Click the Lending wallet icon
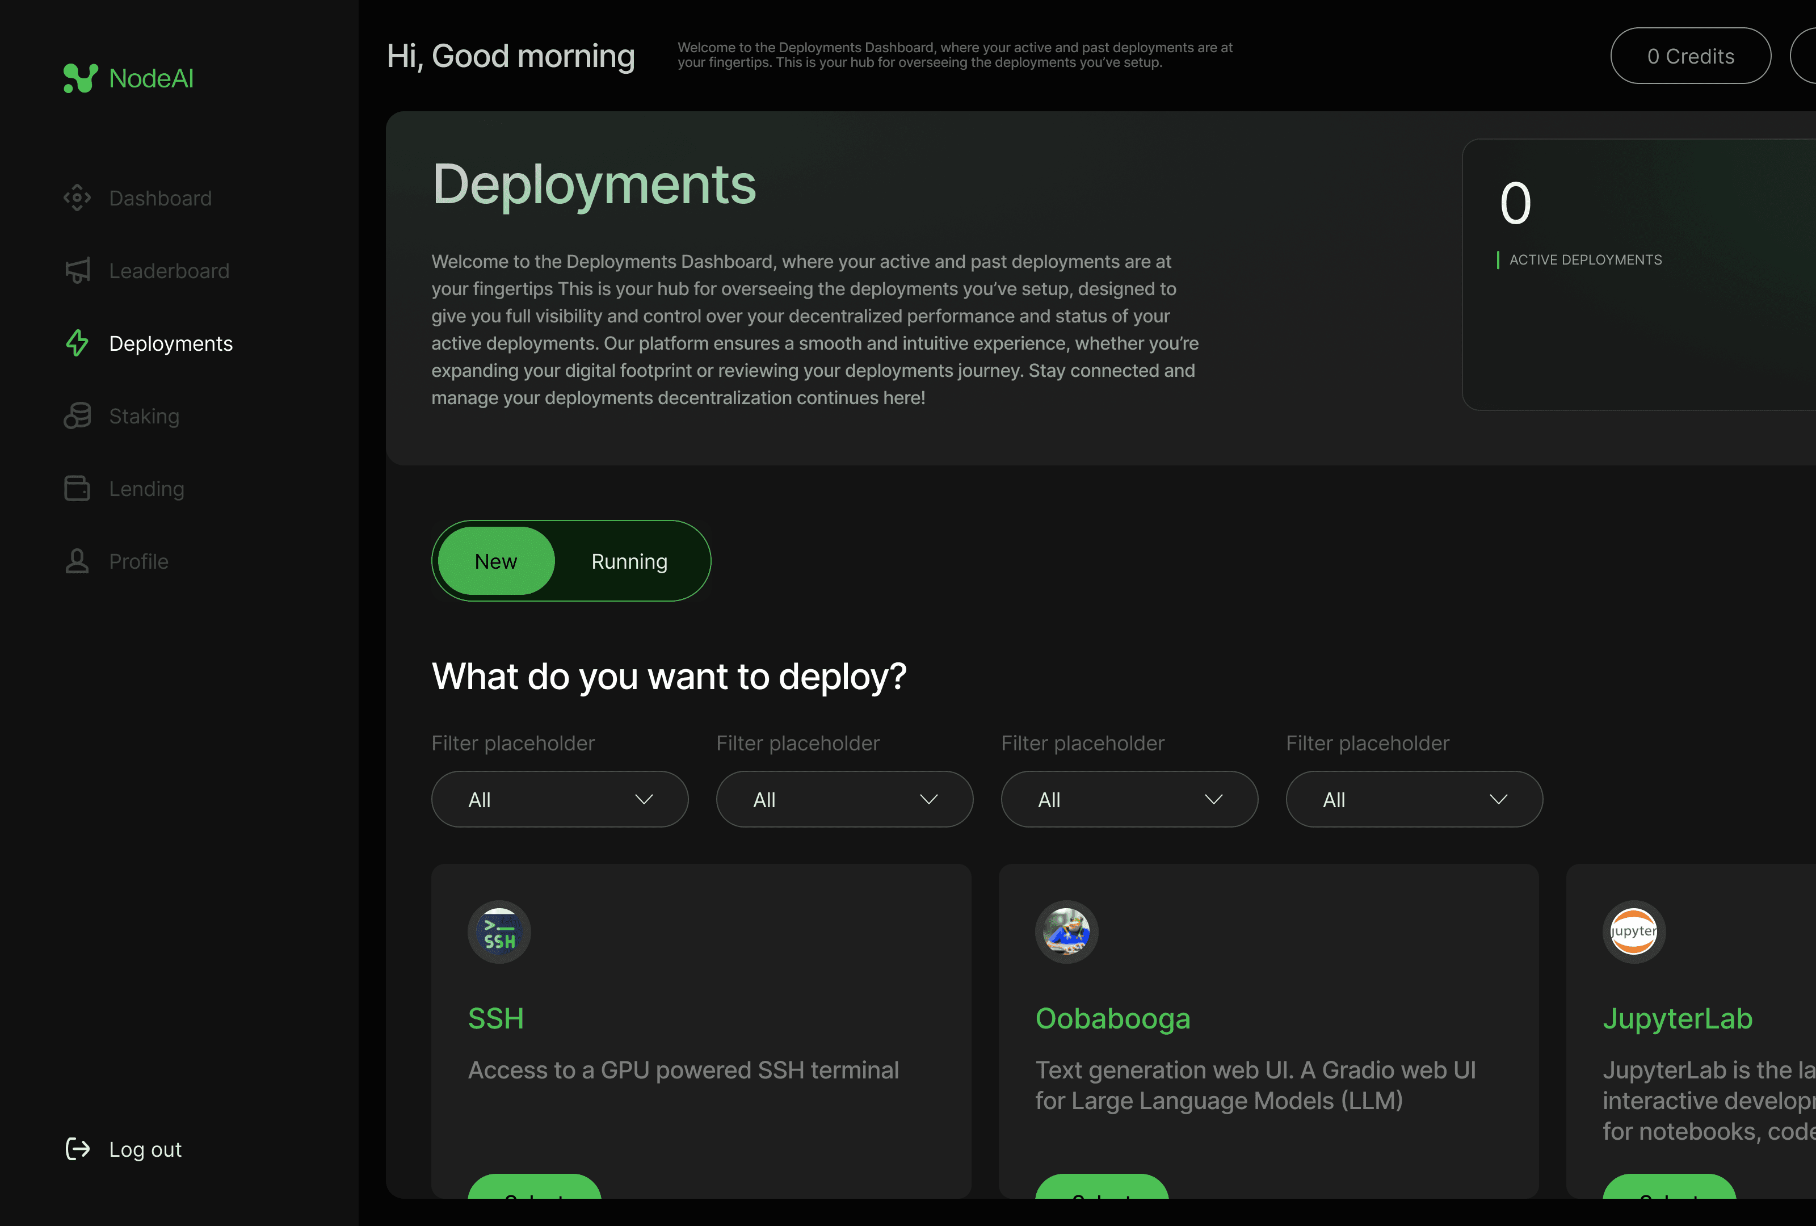The image size is (1816, 1226). [77, 488]
